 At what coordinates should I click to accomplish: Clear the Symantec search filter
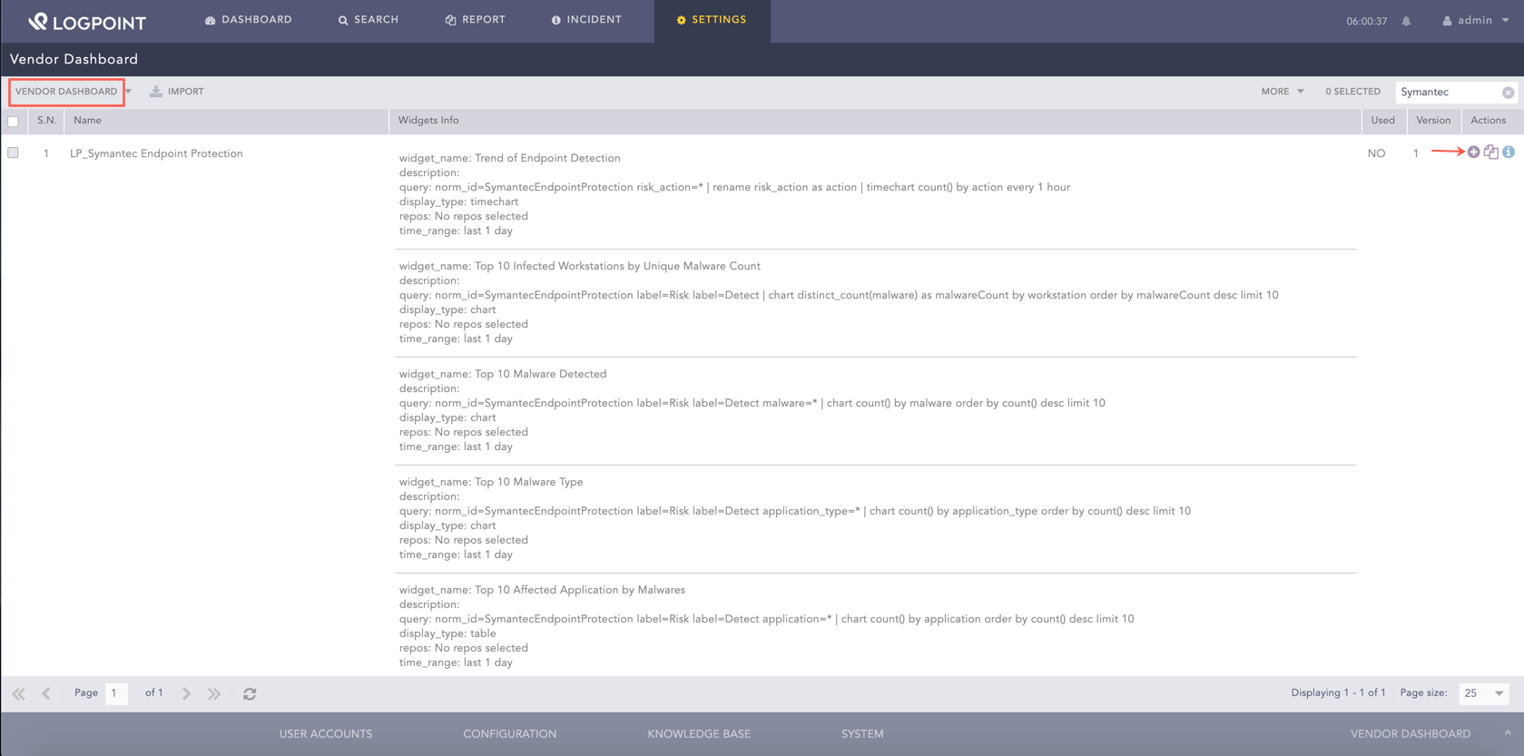pyautogui.click(x=1508, y=93)
